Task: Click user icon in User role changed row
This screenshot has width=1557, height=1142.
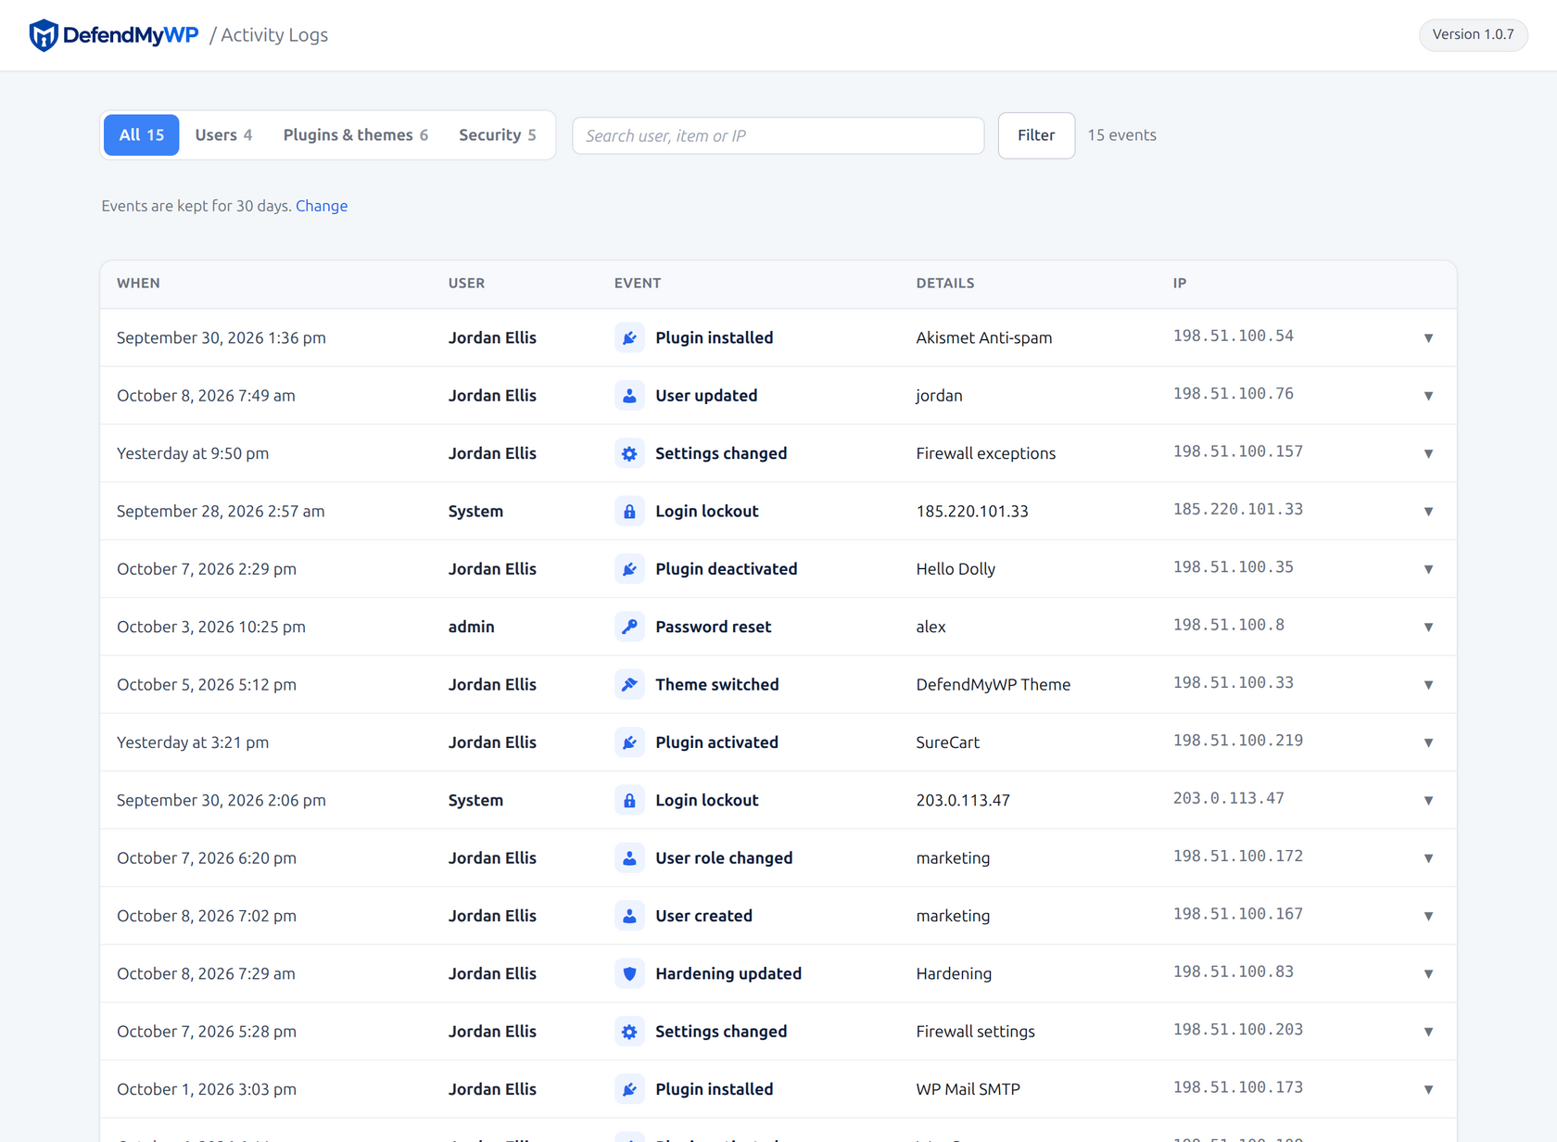Action: (629, 857)
